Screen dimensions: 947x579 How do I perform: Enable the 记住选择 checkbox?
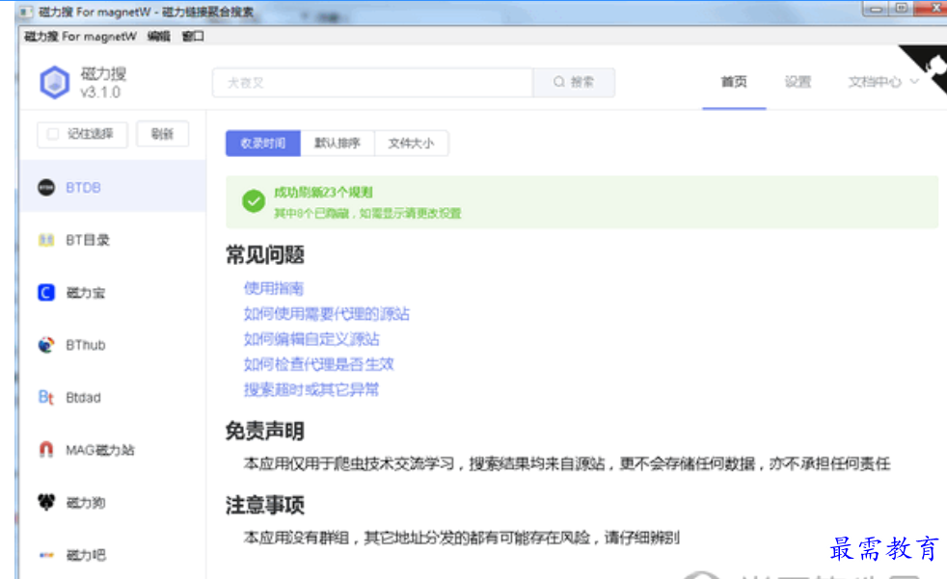click(x=53, y=135)
